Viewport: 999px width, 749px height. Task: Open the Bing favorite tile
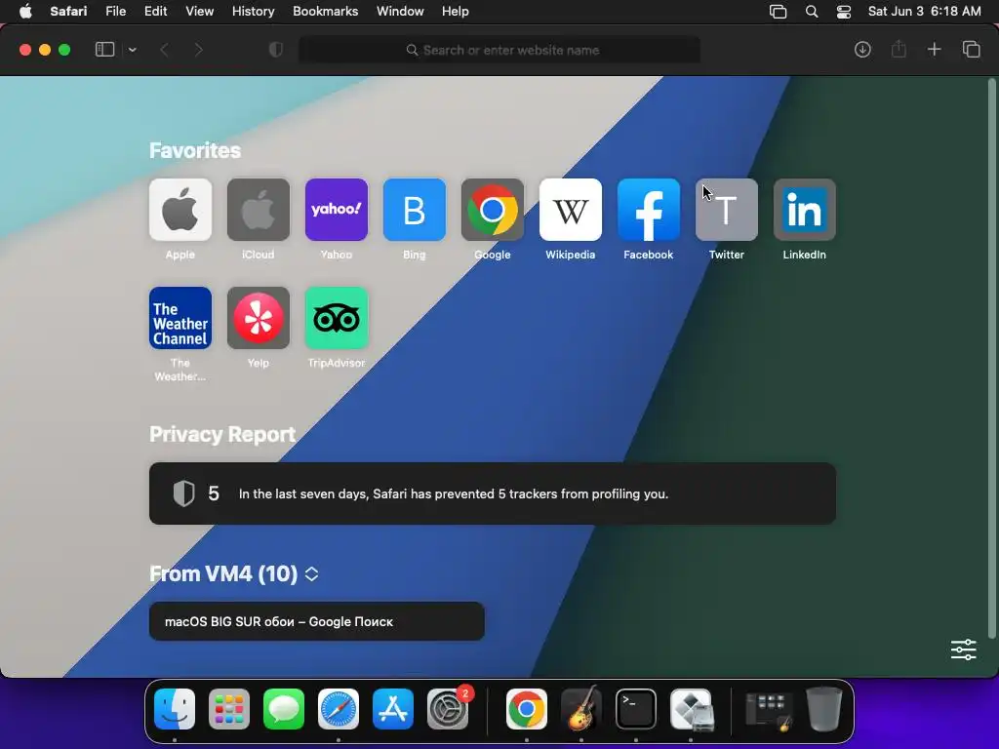[x=414, y=210]
